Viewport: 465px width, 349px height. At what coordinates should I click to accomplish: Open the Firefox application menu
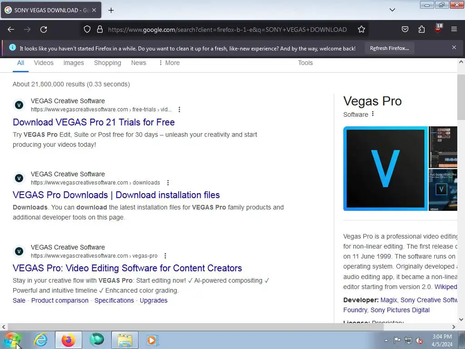tap(454, 30)
